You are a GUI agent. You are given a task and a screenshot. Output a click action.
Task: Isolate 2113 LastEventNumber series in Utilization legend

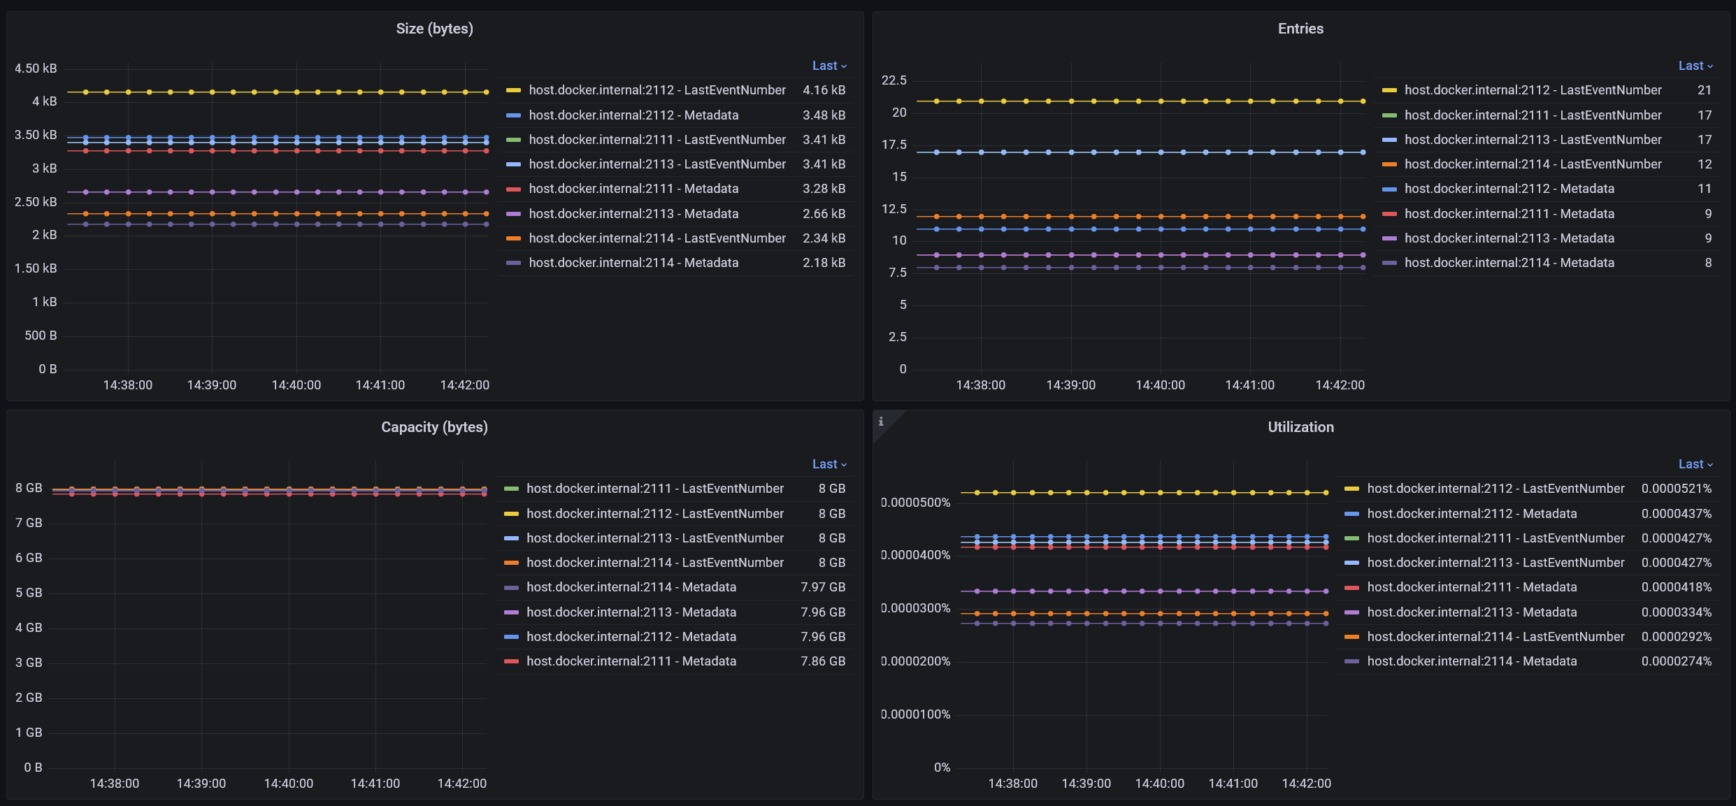click(x=1495, y=563)
